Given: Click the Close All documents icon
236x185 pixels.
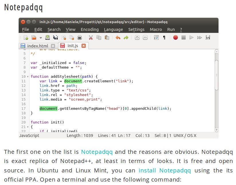Looking at the screenshot, I should pyautogui.click(x=72, y=37).
